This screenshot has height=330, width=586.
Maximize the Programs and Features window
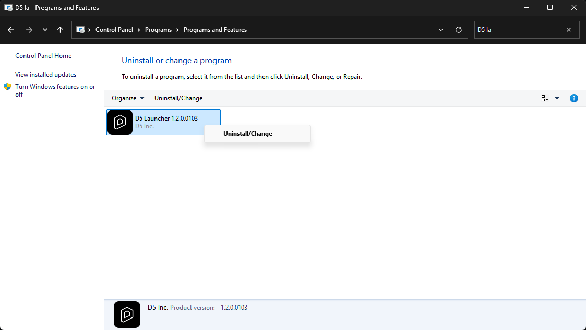[x=550, y=7]
